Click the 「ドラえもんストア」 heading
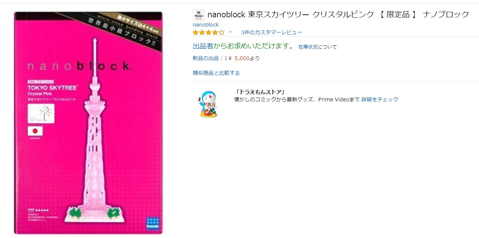Viewport: 479px width, 238px height. pyautogui.click(x=260, y=92)
